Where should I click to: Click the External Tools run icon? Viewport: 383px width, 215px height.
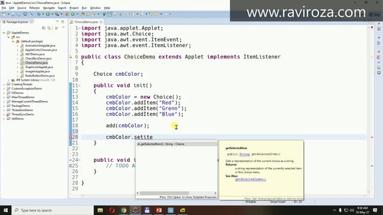[56, 14]
